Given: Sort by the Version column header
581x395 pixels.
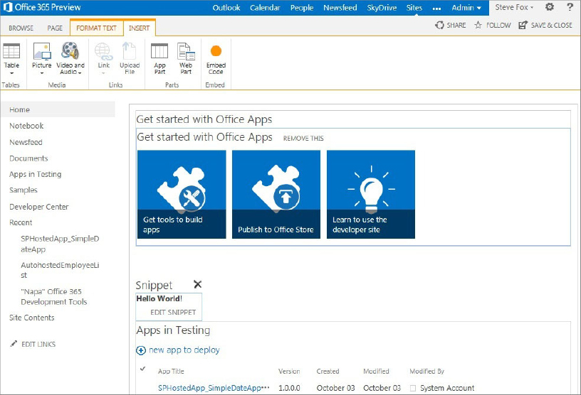Looking at the screenshot, I should (289, 372).
